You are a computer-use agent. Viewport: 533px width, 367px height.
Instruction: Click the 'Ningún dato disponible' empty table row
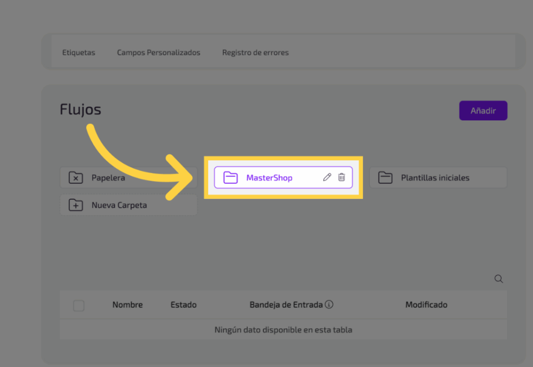(283, 330)
